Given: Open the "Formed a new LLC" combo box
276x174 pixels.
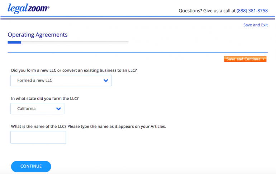Looking at the screenshot, I should tap(61, 81).
